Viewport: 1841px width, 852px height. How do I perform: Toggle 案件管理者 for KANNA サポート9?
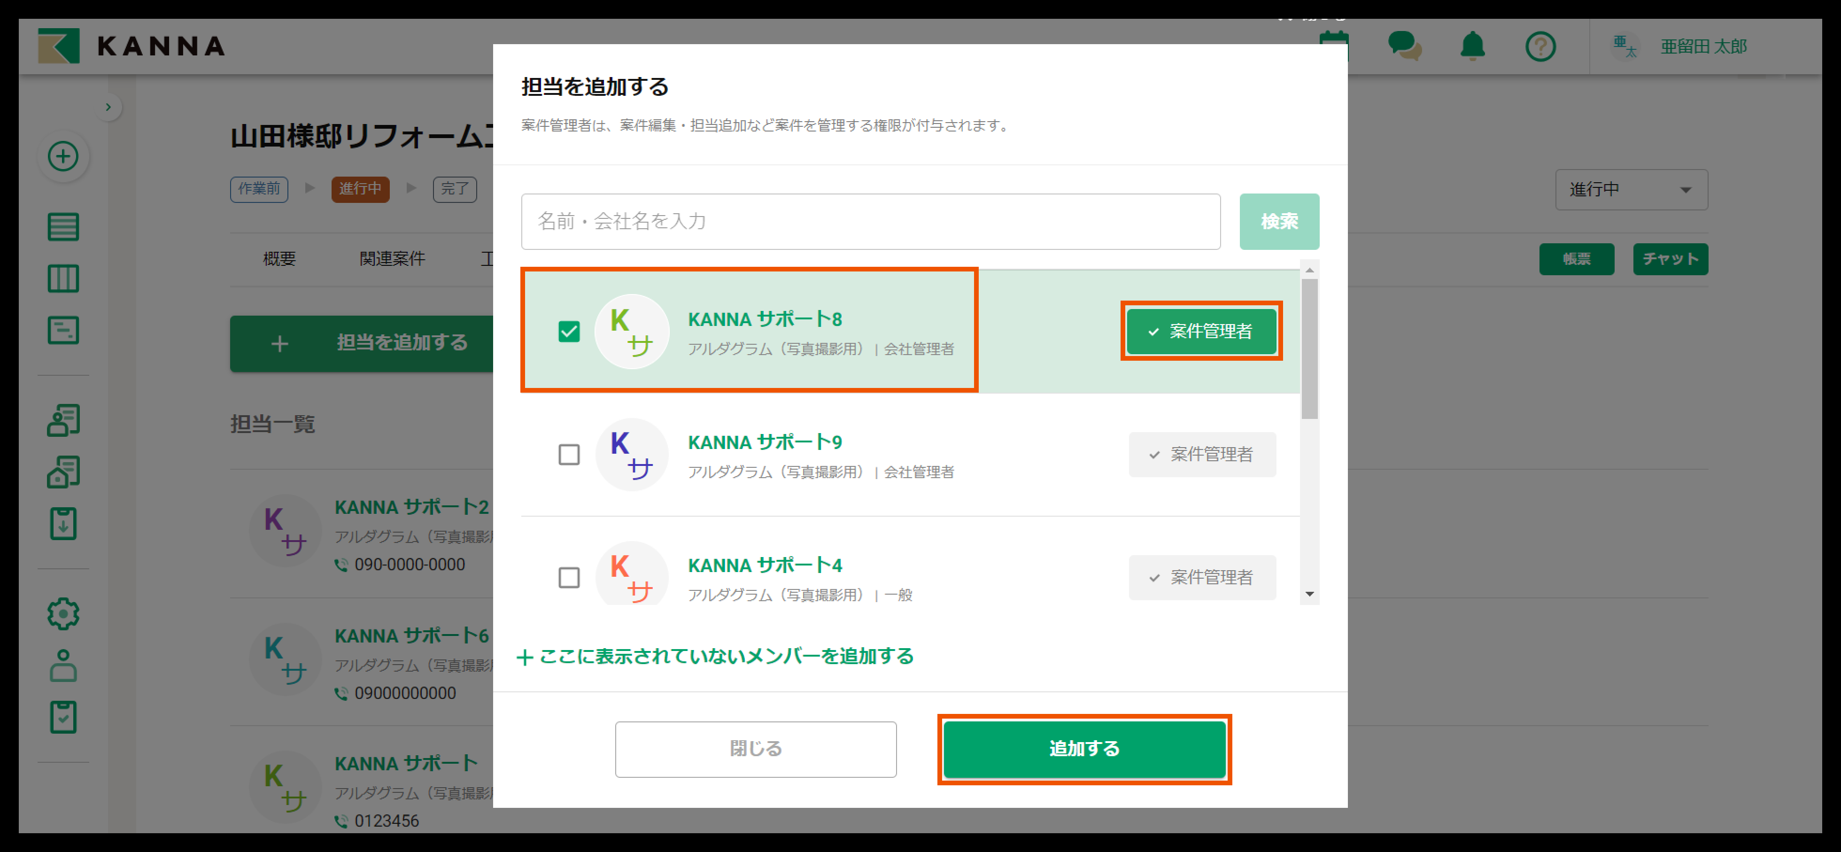coord(1202,454)
